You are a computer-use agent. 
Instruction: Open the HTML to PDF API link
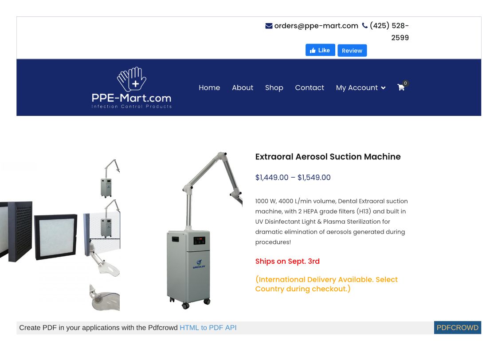coord(208,328)
